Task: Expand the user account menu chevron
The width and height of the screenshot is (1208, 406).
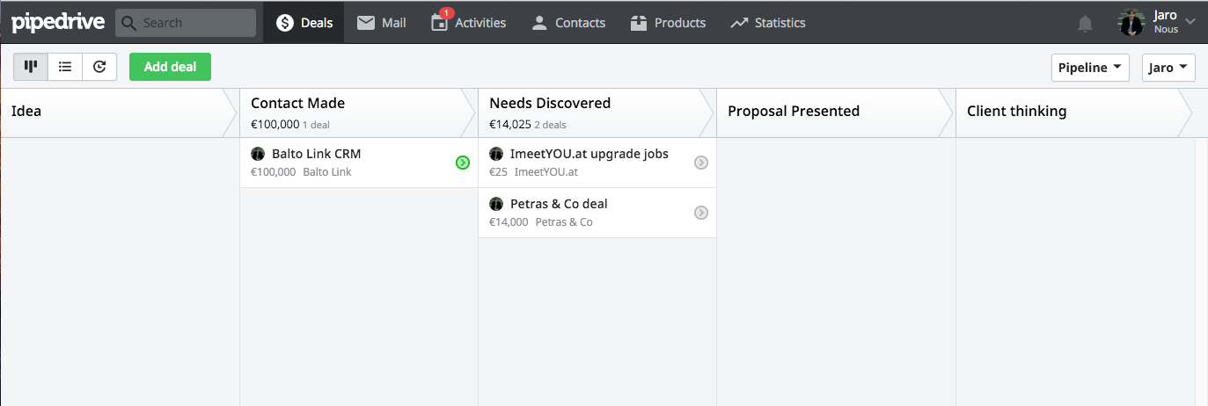Action: click(1190, 22)
